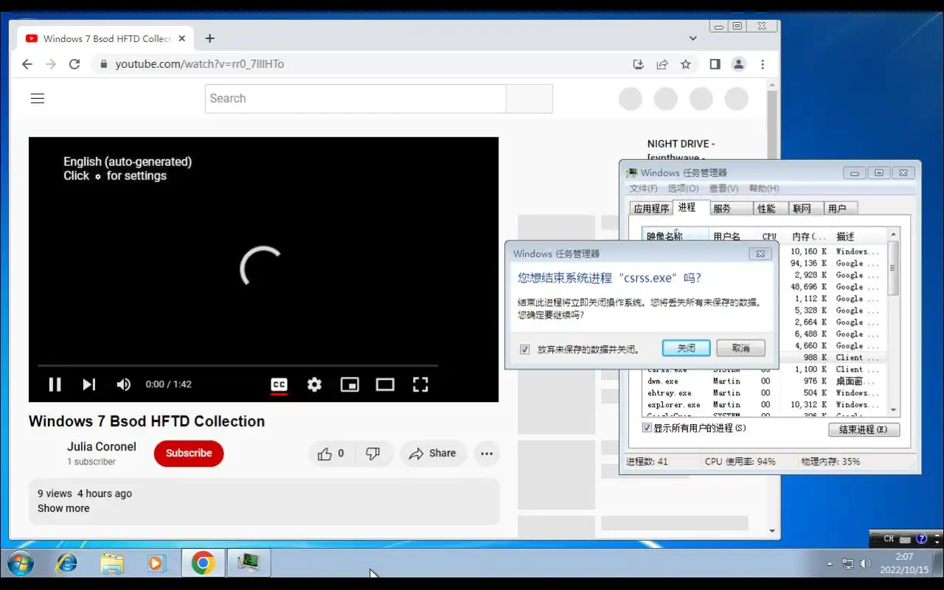
Task: Enter fullscreen video
Action: coord(420,384)
